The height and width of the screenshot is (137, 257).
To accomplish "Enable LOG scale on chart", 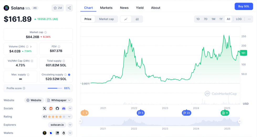I will 239,19.
